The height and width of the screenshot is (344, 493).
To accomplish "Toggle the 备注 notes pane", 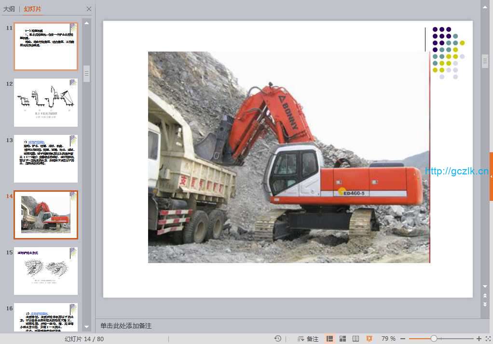I will point(308,339).
